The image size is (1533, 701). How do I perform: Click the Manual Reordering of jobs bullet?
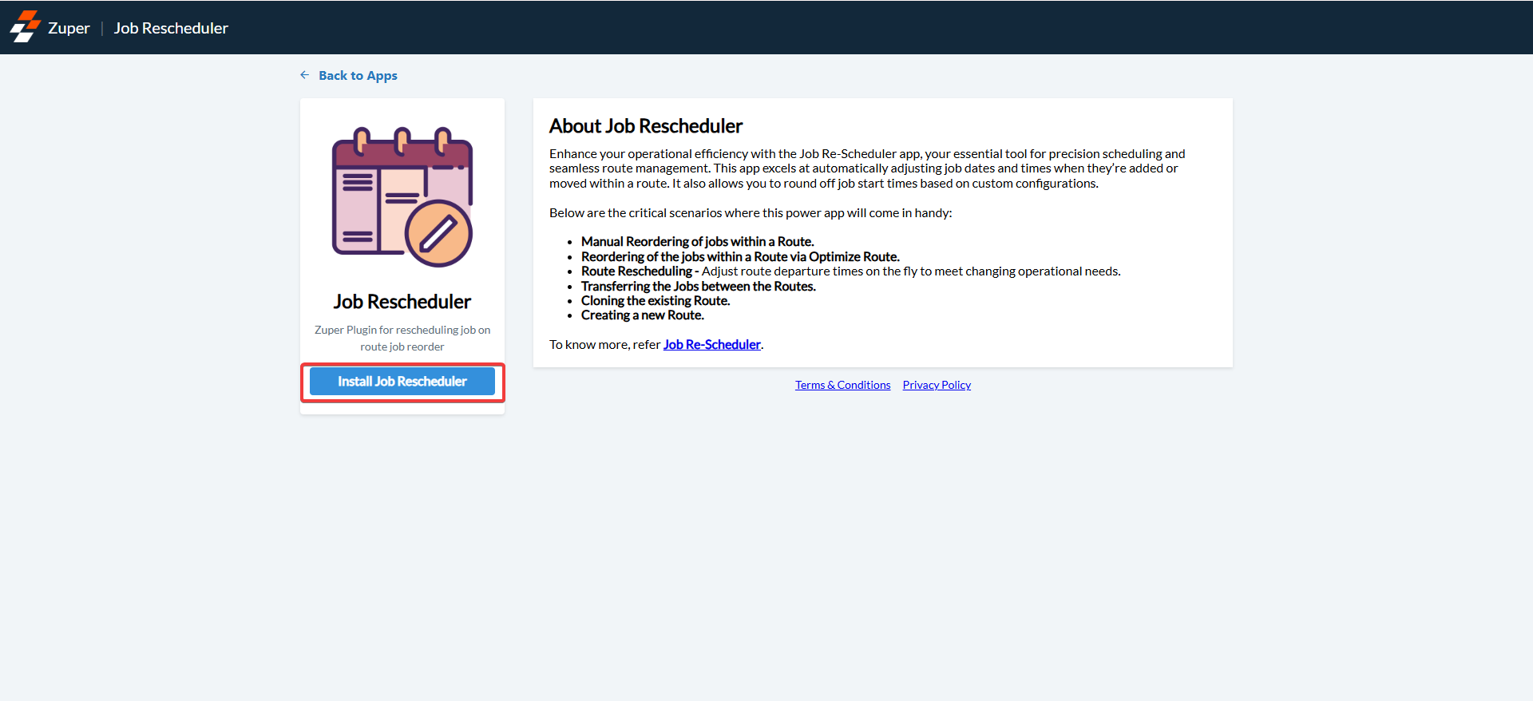coord(697,242)
